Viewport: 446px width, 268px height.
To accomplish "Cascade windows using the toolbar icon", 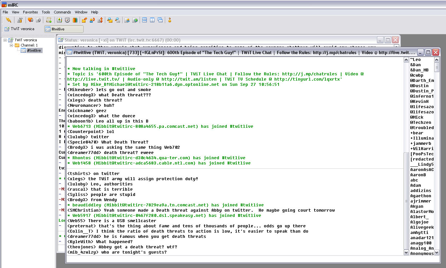I will click(160, 20).
